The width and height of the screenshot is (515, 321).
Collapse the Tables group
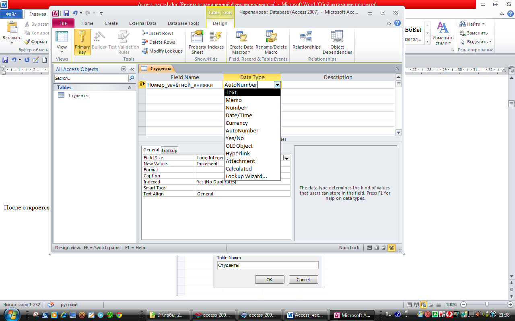point(130,87)
